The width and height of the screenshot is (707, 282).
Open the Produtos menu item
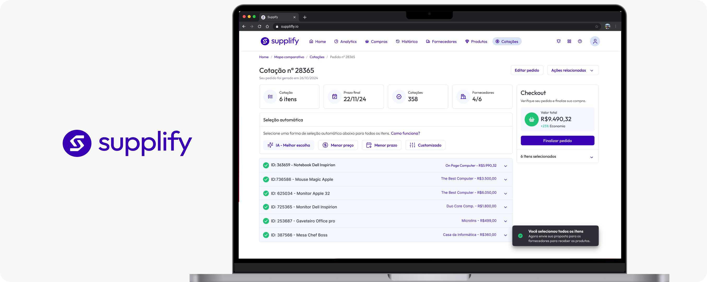[x=476, y=41]
